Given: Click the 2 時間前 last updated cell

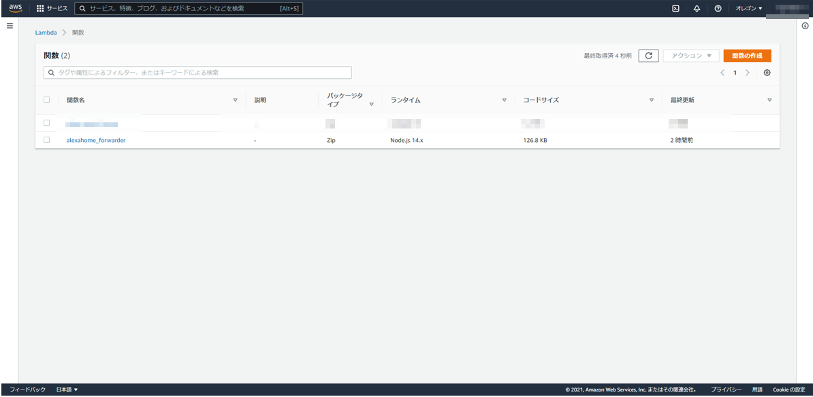Looking at the screenshot, I should (682, 140).
